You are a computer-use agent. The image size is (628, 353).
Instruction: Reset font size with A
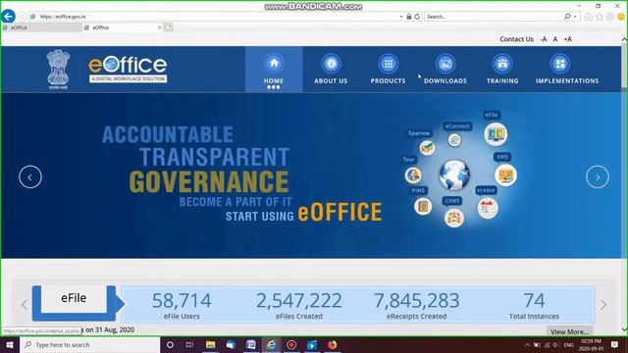tap(555, 39)
